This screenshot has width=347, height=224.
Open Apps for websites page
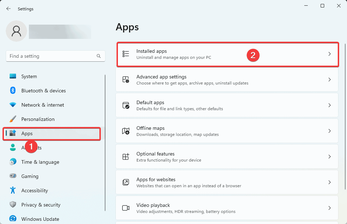(227, 182)
